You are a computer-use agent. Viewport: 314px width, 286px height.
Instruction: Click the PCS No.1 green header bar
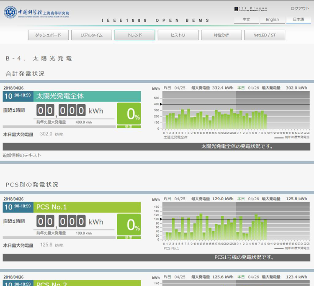[87, 207]
